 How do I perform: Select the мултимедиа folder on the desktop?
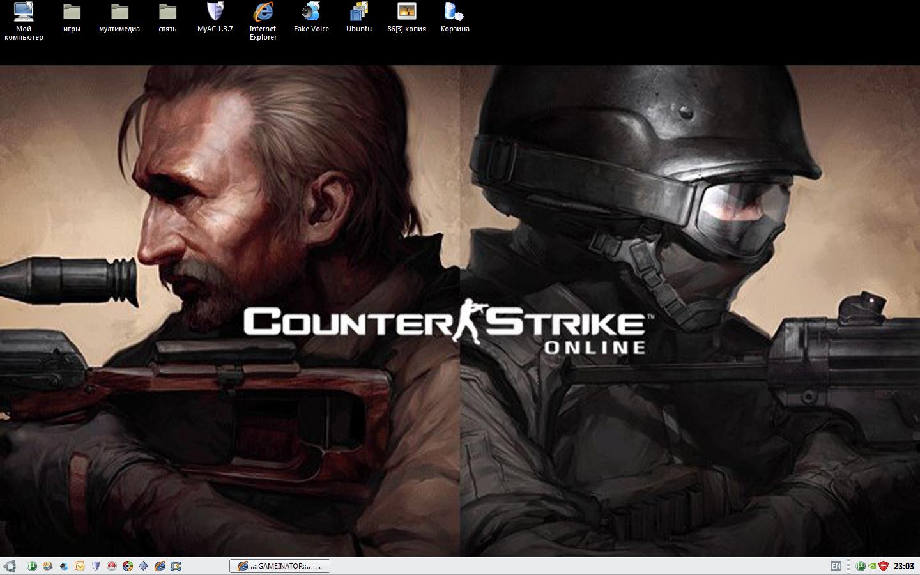[119, 18]
